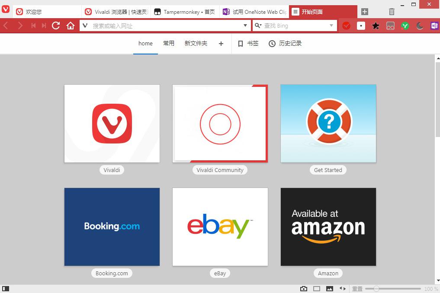Focus the address bar input field

(166, 26)
